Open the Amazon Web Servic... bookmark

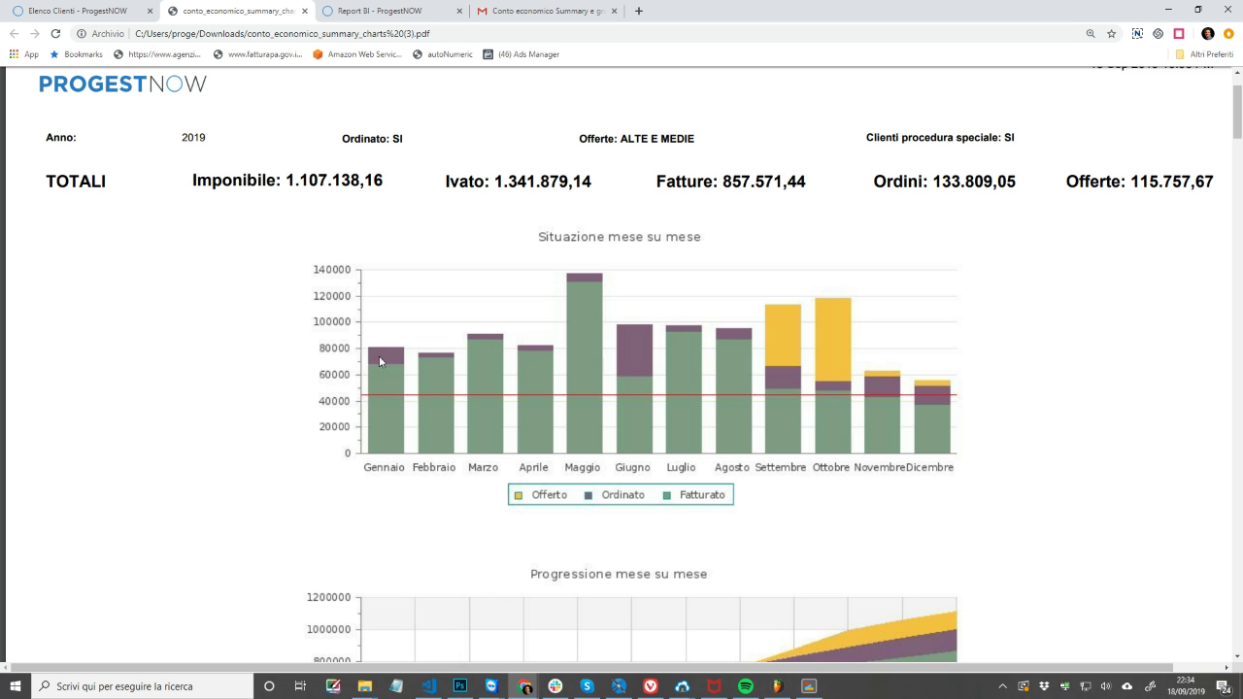click(356, 54)
